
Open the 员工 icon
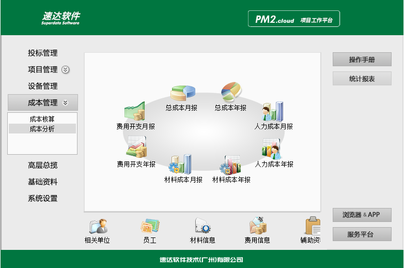click(150, 226)
